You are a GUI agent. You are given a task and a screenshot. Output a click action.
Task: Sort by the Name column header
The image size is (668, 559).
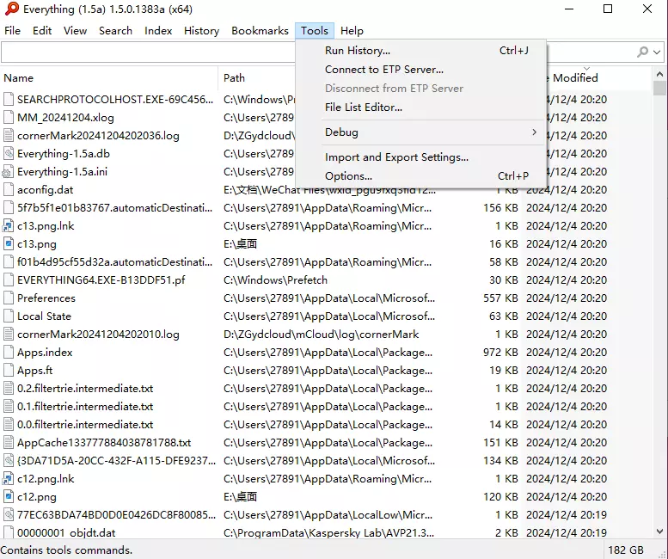tap(109, 78)
